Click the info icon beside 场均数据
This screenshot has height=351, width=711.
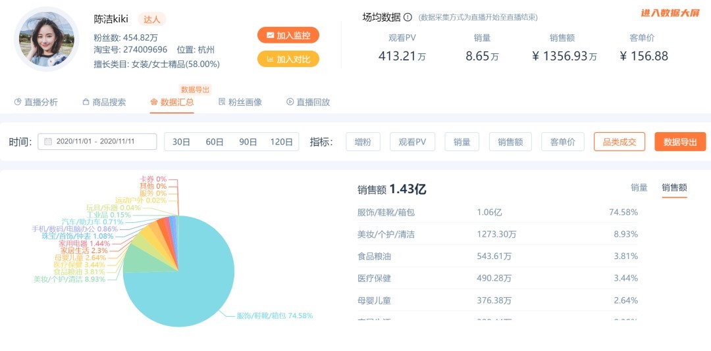click(x=408, y=18)
